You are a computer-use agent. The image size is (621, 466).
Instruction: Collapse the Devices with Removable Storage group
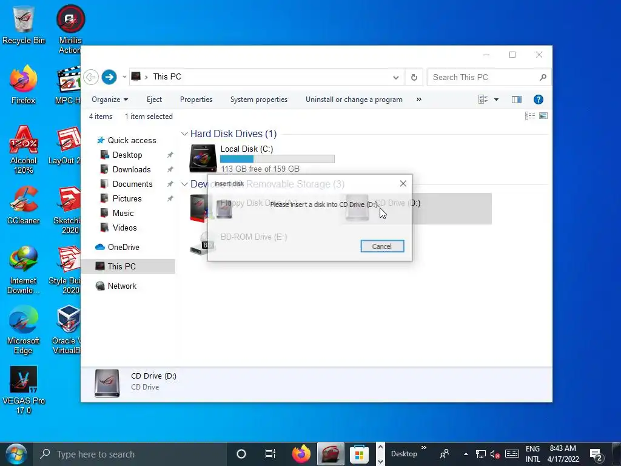click(184, 184)
